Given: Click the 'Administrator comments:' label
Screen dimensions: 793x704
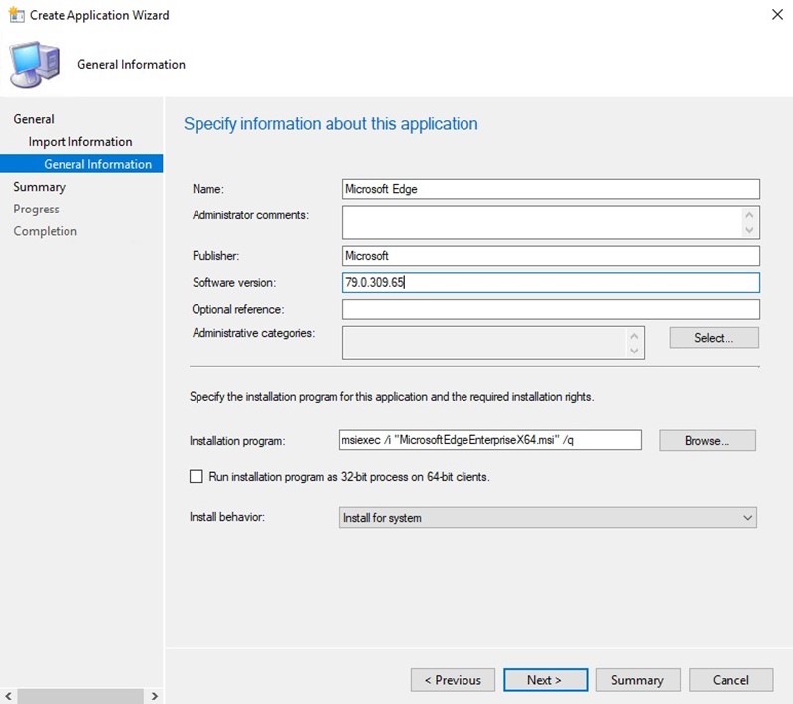Looking at the screenshot, I should pyautogui.click(x=250, y=215).
